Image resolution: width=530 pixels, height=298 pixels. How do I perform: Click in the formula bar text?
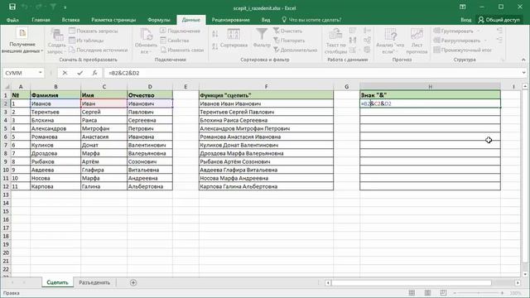(x=123, y=73)
